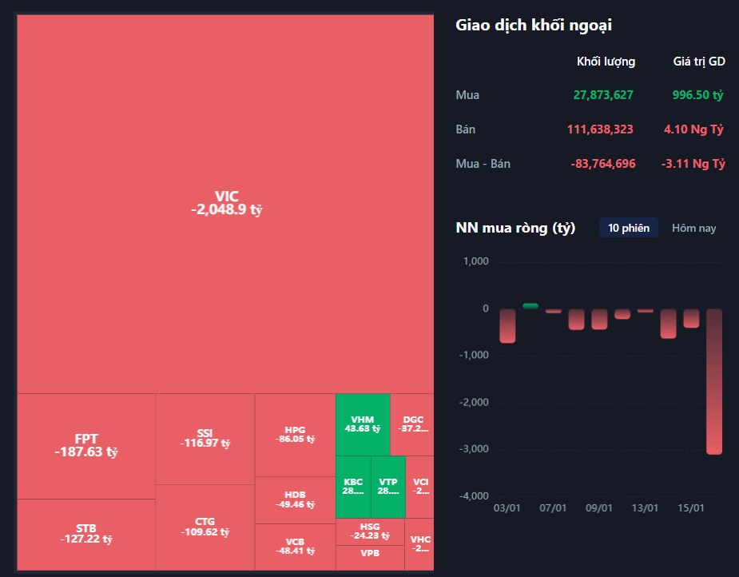The width and height of the screenshot is (739, 577).
Task: Open the HDB treemap block
Action: point(295,499)
